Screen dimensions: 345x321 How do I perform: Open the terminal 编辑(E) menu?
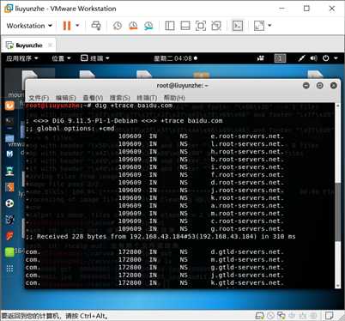(x=66, y=98)
